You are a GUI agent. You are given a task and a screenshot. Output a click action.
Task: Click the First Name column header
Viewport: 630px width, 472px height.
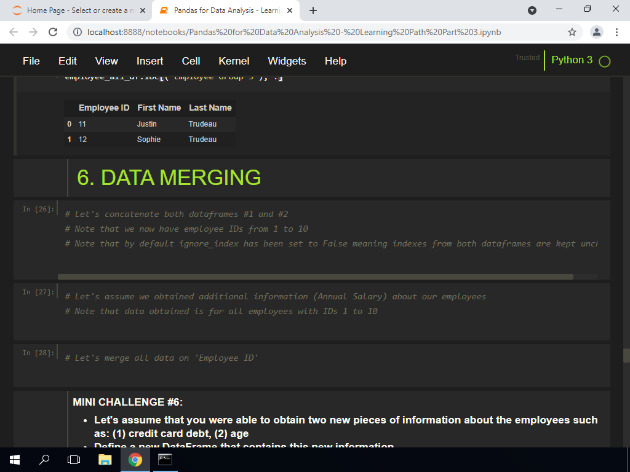pyautogui.click(x=159, y=108)
